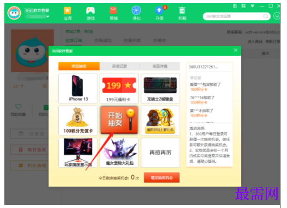
Task: Open title bar dropdown menu arrow
Action: pyautogui.click(x=252, y=6)
